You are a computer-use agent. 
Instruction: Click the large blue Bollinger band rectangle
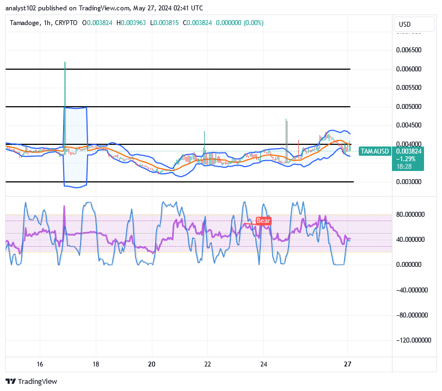pyautogui.click(x=75, y=147)
